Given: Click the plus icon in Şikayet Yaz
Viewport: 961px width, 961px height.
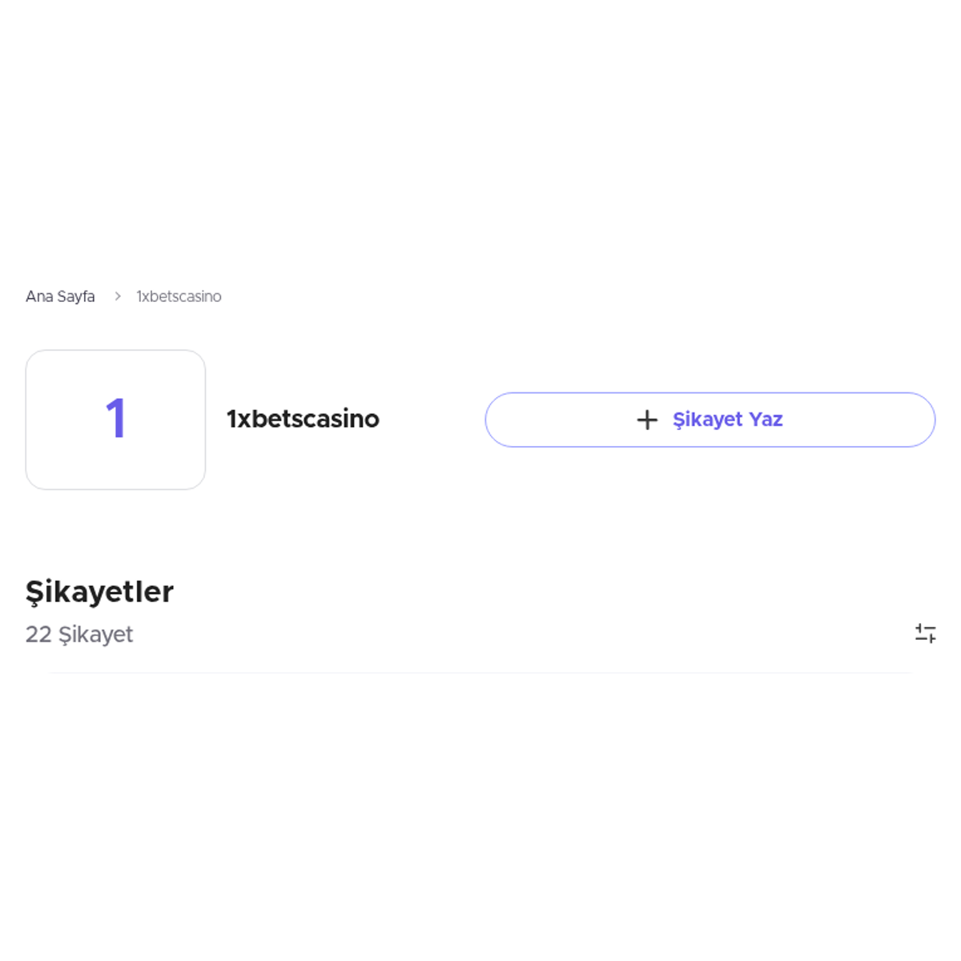Looking at the screenshot, I should click(647, 420).
